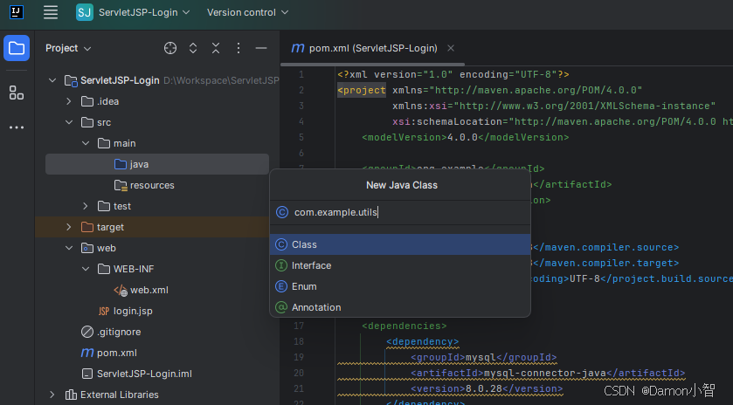Click the web.xml file icon
Screen dimensions: 733x405
[121, 290]
